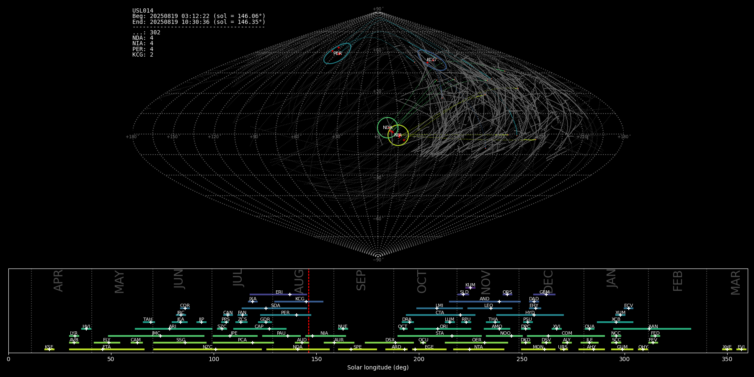The width and height of the screenshot is (754, 377).
Task: Click the 'KCG: 2' count in legend
Action: point(143,55)
